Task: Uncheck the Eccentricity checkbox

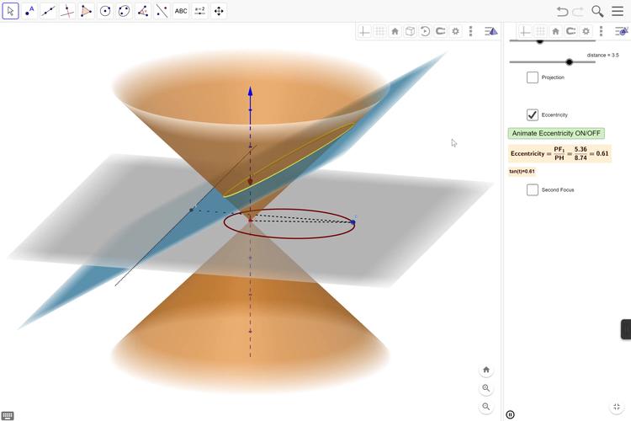Action: [x=533, y=115]
